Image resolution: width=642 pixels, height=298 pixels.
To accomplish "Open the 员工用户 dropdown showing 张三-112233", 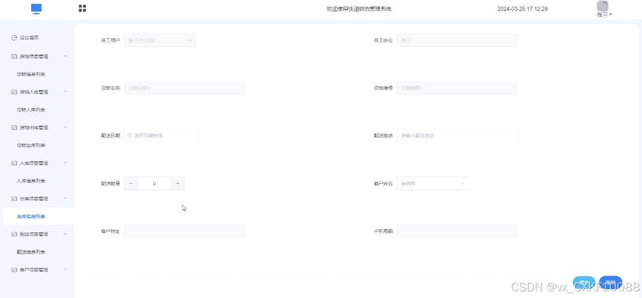I will point(160,40).
